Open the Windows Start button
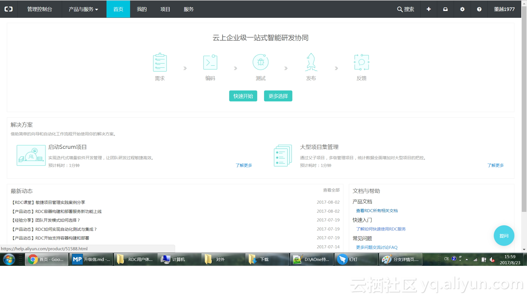 9,259
